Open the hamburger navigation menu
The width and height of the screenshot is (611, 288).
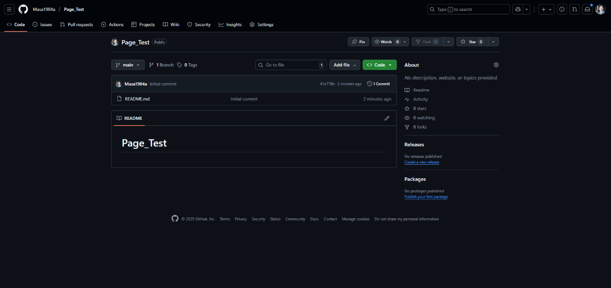click(x=10, y=9)
